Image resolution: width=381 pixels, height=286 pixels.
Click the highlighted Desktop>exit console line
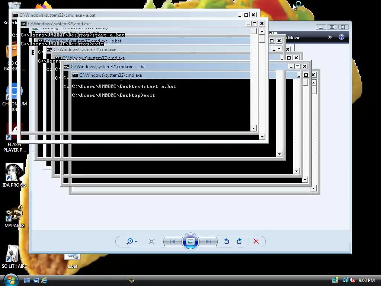[x=62, y=44]
